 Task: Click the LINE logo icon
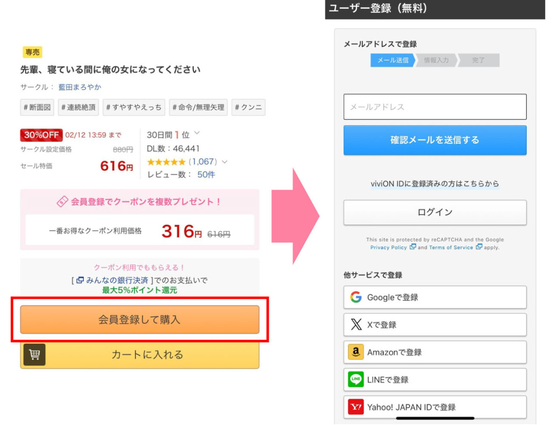pyautogui.click(x=356, y=380)
